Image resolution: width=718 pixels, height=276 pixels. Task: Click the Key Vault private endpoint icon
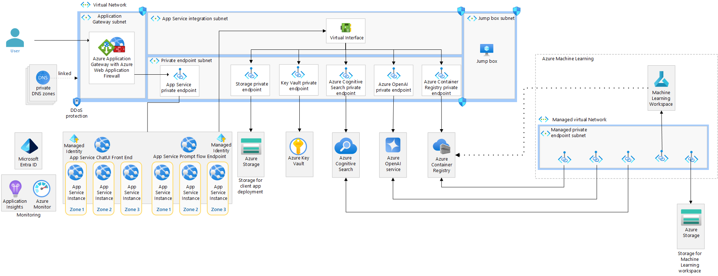click(298, 73)
